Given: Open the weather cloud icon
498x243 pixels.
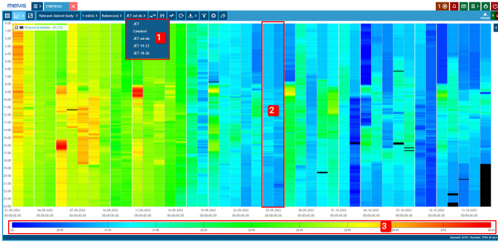Looking at the screenshot, I should pyautogui.click(x=223, y=16).
